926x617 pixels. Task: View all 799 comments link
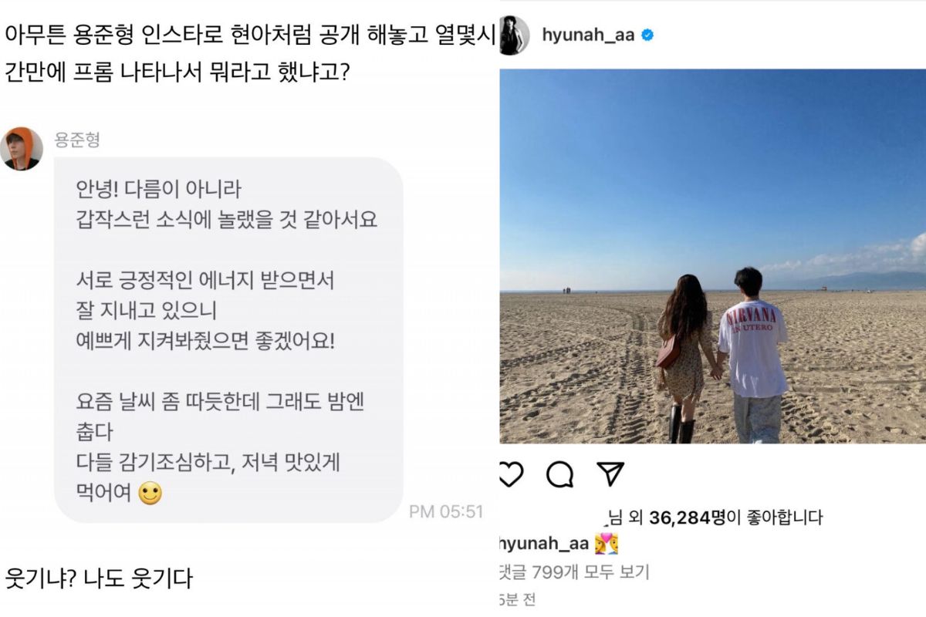[x=575, y=572]
